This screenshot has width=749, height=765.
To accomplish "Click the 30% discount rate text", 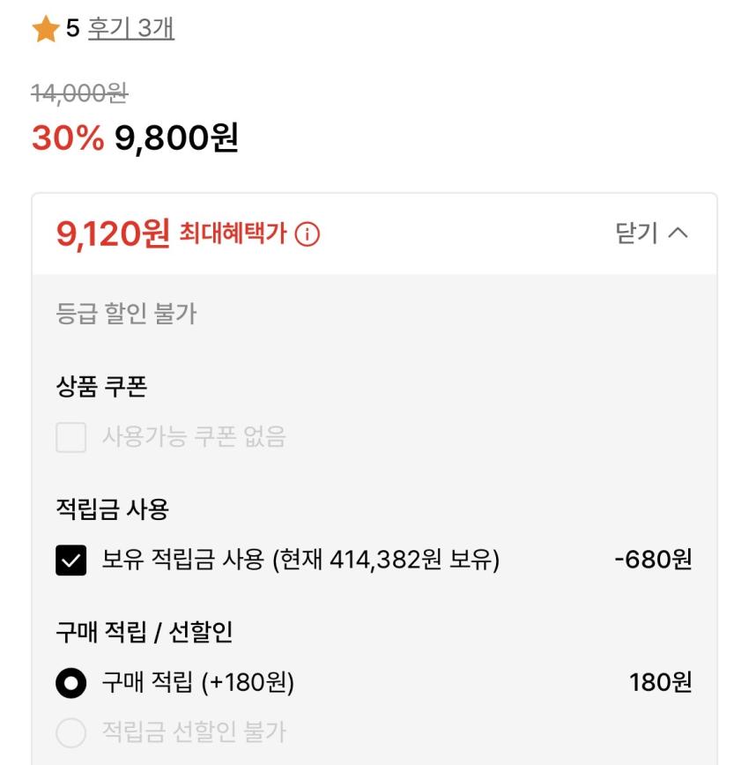I will coord(67,137).
